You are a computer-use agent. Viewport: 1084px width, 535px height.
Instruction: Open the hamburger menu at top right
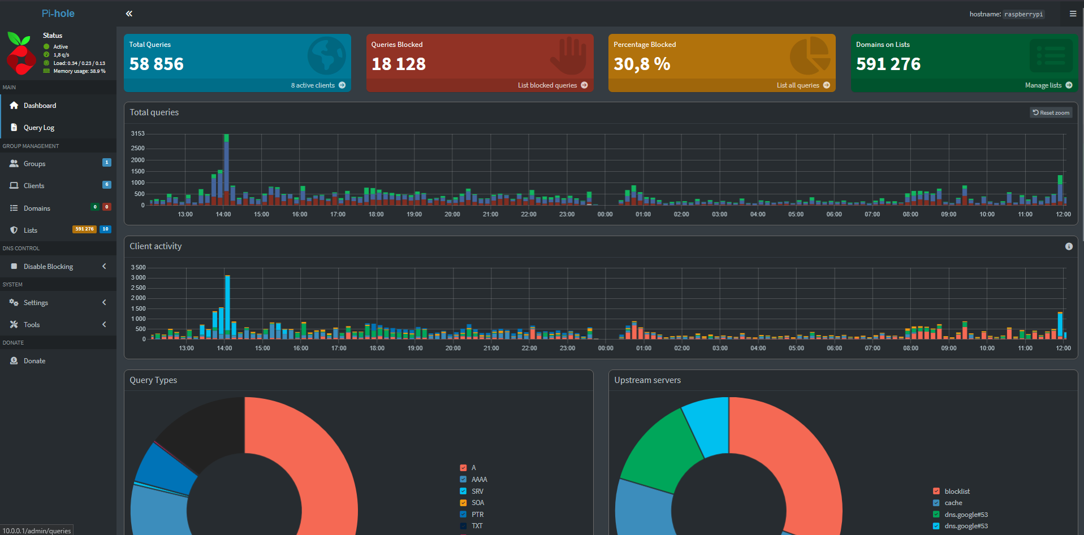click(x=1072, y=14)
